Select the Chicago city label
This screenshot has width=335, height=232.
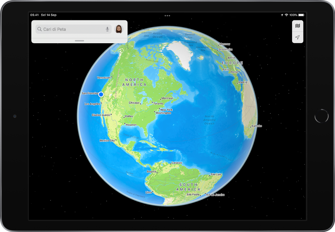pos(134,103)
